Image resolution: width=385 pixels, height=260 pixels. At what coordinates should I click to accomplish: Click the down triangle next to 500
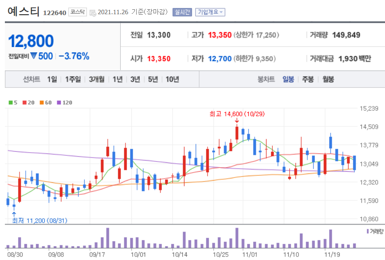point(34,56)
